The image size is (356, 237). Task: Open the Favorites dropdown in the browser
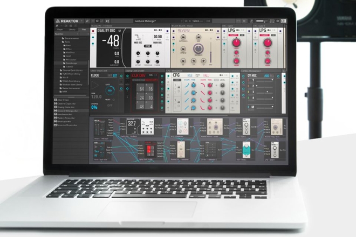tap(66, 34)
